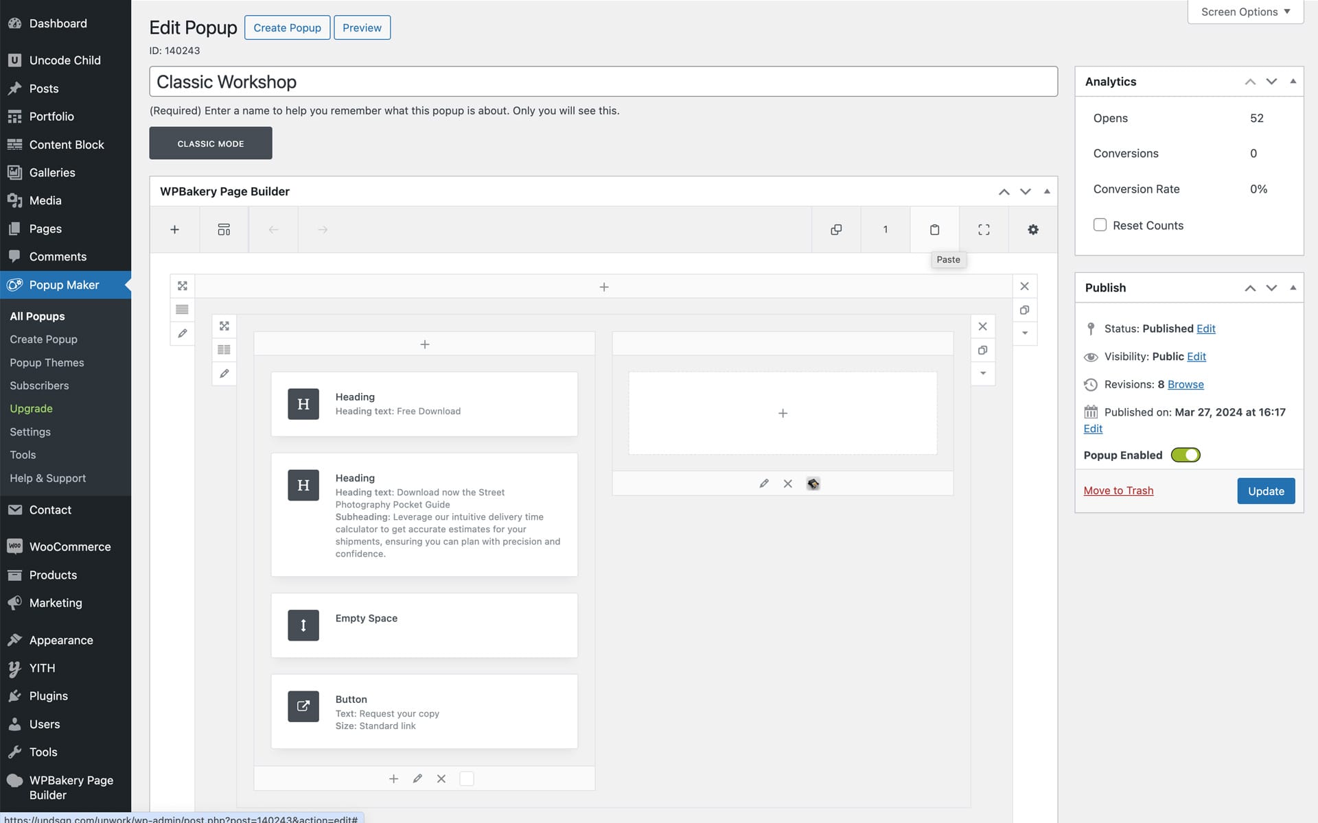Enter WPBakery fullscreen mode
The height and width of the screenshot is (823, 1318).
pyautogui.click(x=984, y=230)
